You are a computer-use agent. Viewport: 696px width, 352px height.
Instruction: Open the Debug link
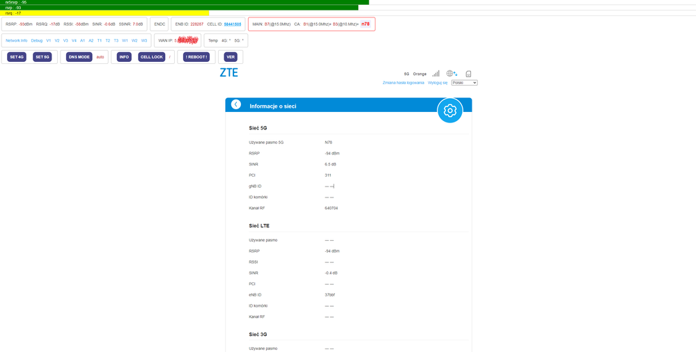37,40
